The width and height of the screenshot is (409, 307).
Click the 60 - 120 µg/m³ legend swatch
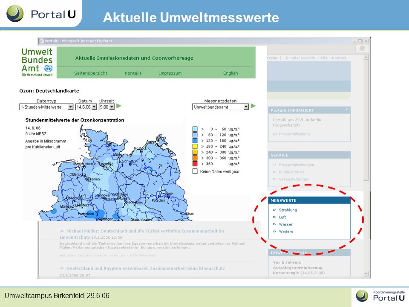[195, 135]
